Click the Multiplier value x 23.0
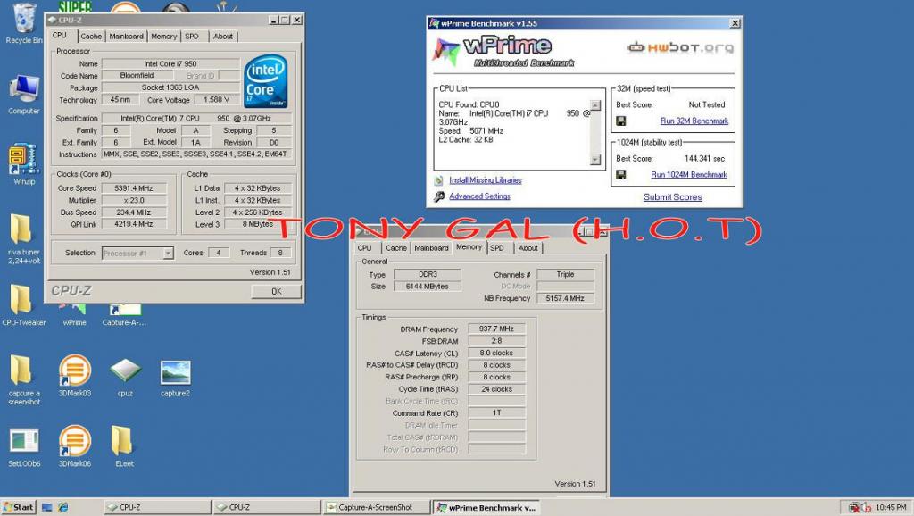 click(x=134, y=200)
